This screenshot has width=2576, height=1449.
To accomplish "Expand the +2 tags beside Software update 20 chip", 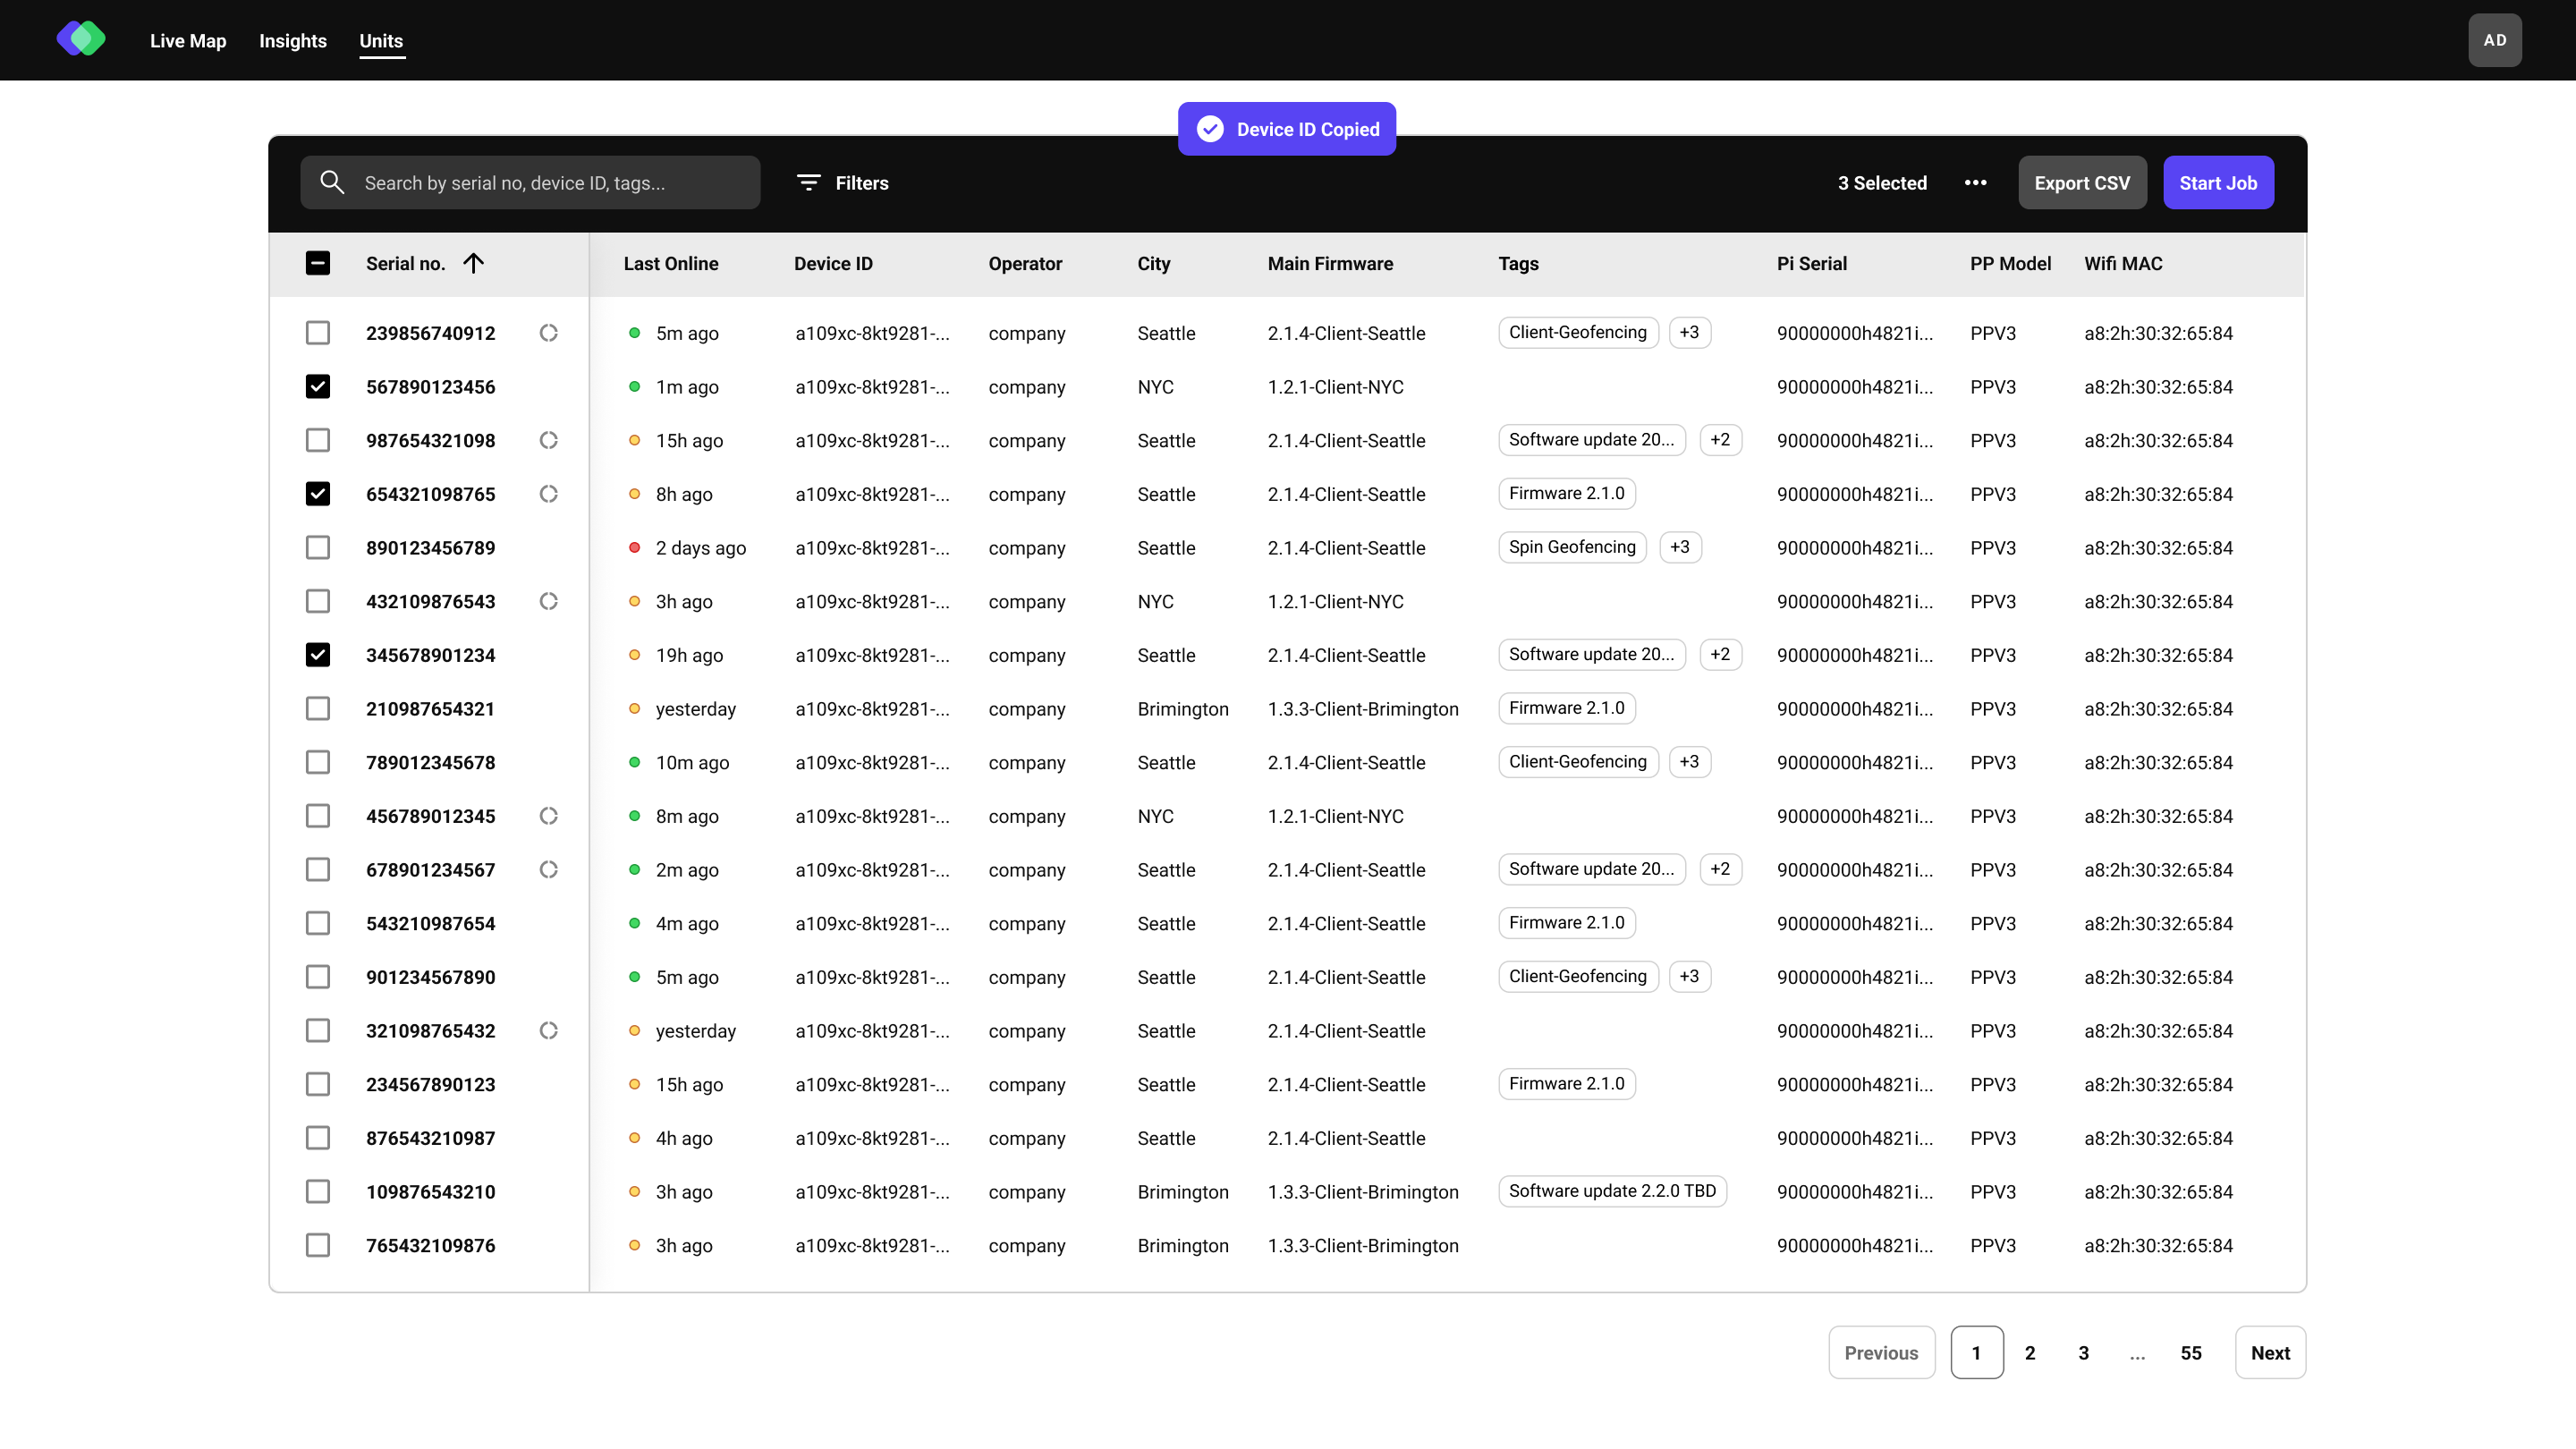I will click(1722, 440).
